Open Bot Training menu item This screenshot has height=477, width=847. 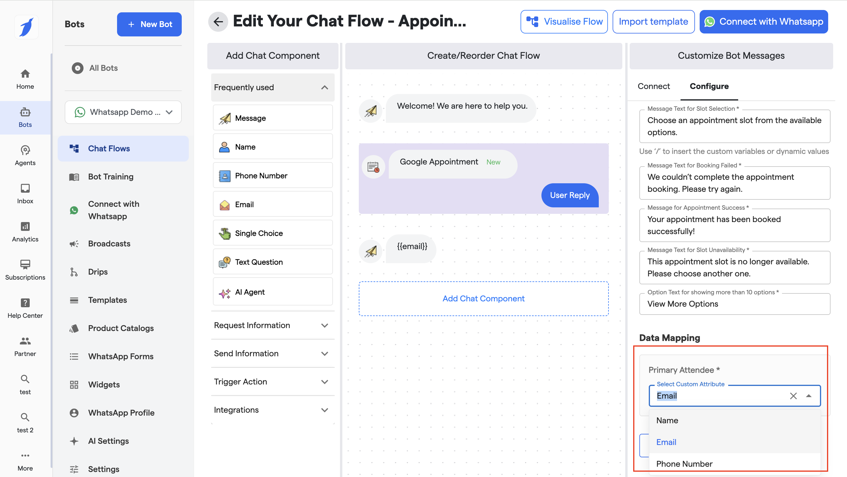coord(111,177)
